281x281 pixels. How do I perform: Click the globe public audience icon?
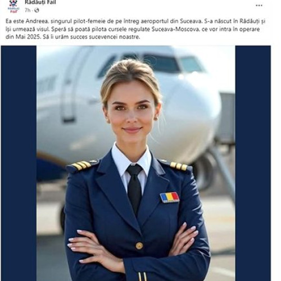tap(37, 10)
